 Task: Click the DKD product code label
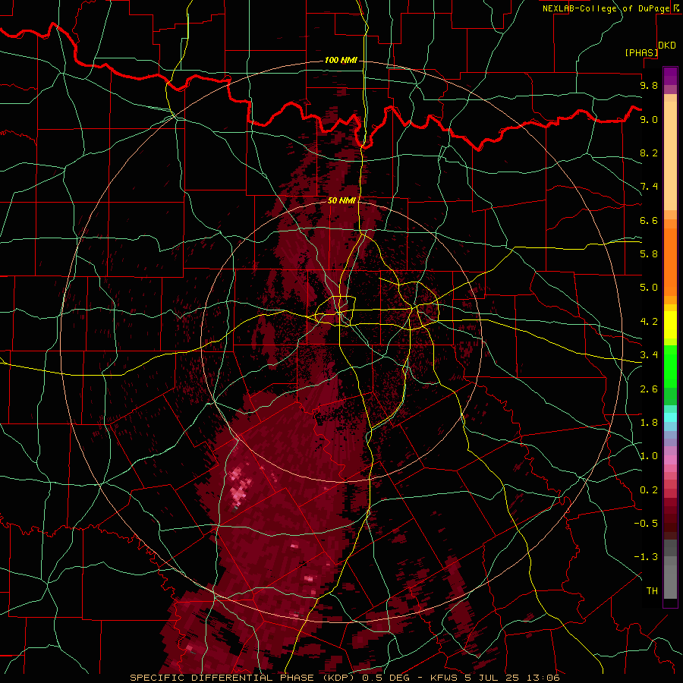coord(667,46)
